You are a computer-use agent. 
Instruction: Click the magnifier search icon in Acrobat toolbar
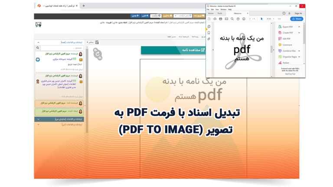click(x=232, y=19)
